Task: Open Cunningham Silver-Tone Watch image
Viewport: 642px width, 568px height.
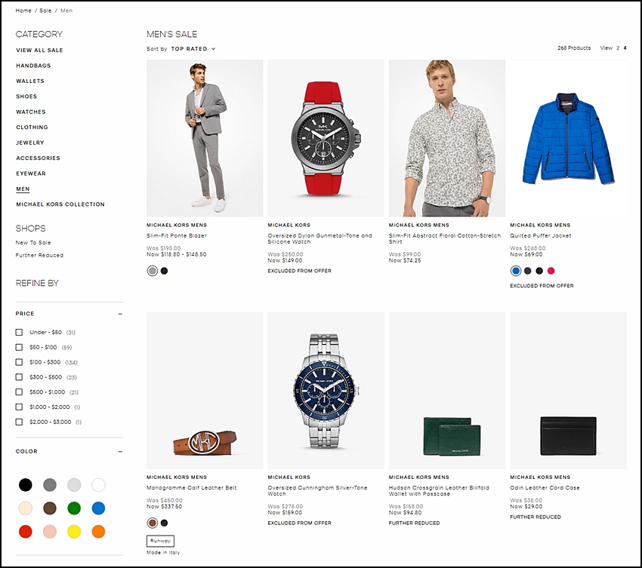Action: point(326,391)
